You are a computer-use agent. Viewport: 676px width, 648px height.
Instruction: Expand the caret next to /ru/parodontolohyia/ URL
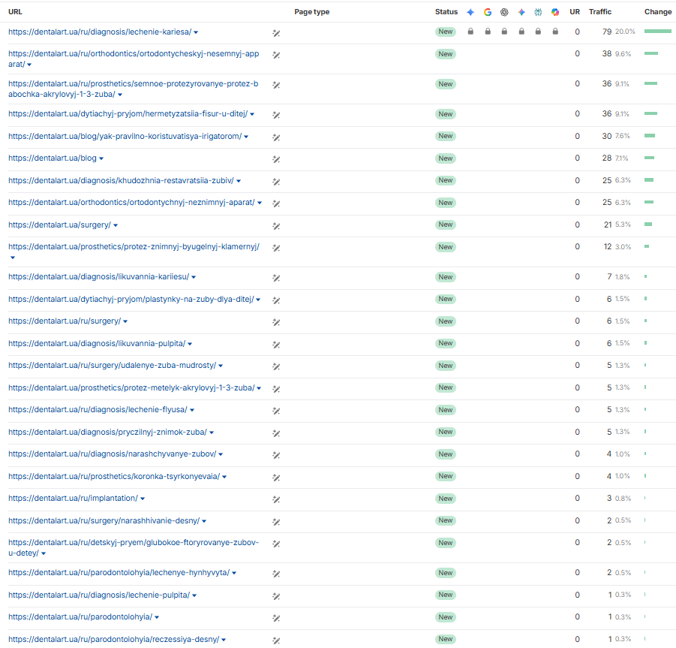157,617
